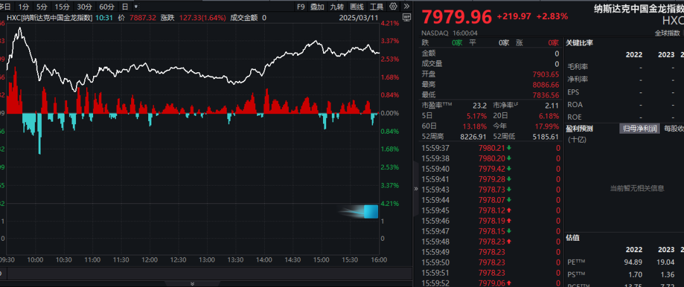684x287 pixels.
Task: Click the 市盈率 value 23.2
Action: click(x=479, y=105)
